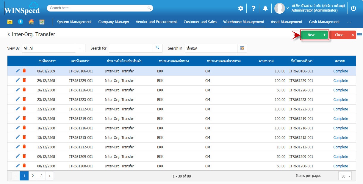
Task: Click the blue bookmark icon
Action: click(20, 22)
